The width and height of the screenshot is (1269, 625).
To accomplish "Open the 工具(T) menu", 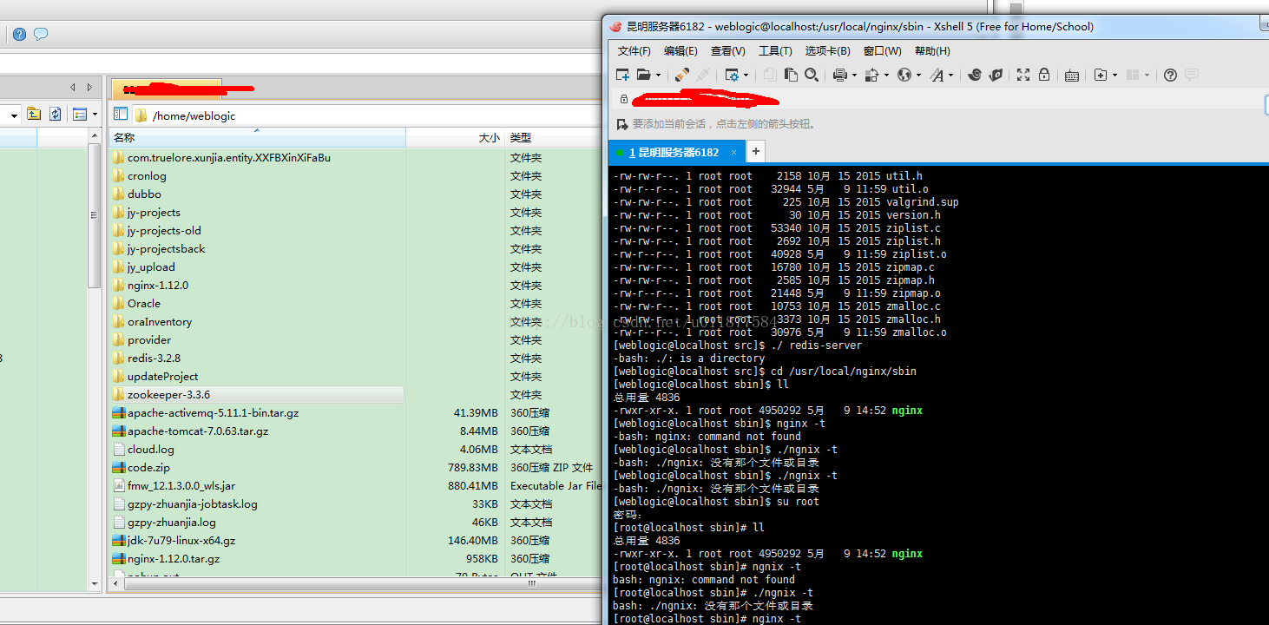I will coord(775,51).
